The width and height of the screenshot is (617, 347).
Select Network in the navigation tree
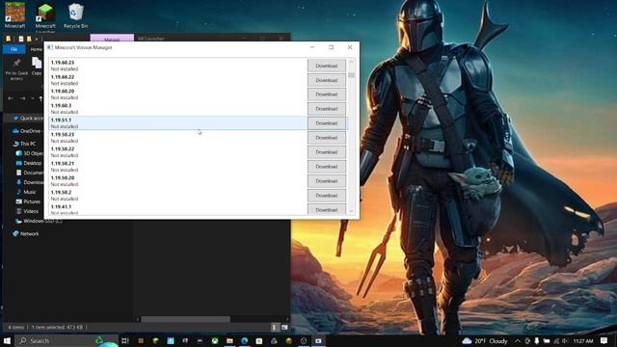pos(26,233)
